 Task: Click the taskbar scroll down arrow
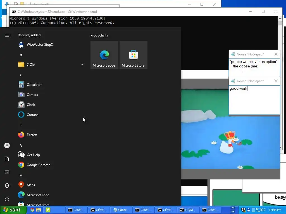(233, 212)
